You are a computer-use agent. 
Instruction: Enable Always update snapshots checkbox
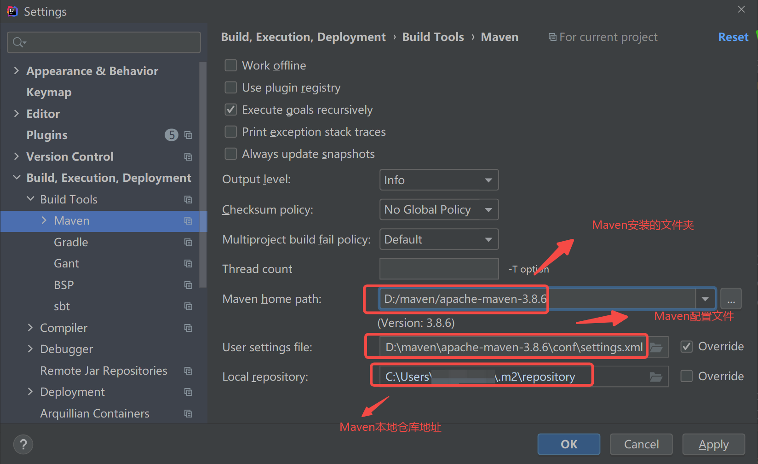(x=230, y=154)
